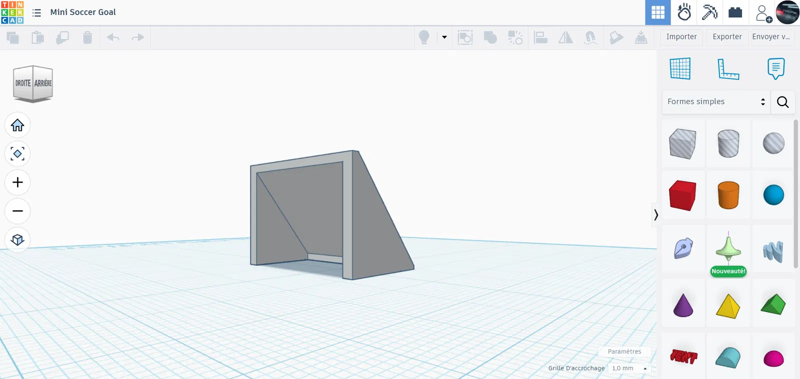
Task: Click the Paste toolbar icon
Action: coord(37,37)
